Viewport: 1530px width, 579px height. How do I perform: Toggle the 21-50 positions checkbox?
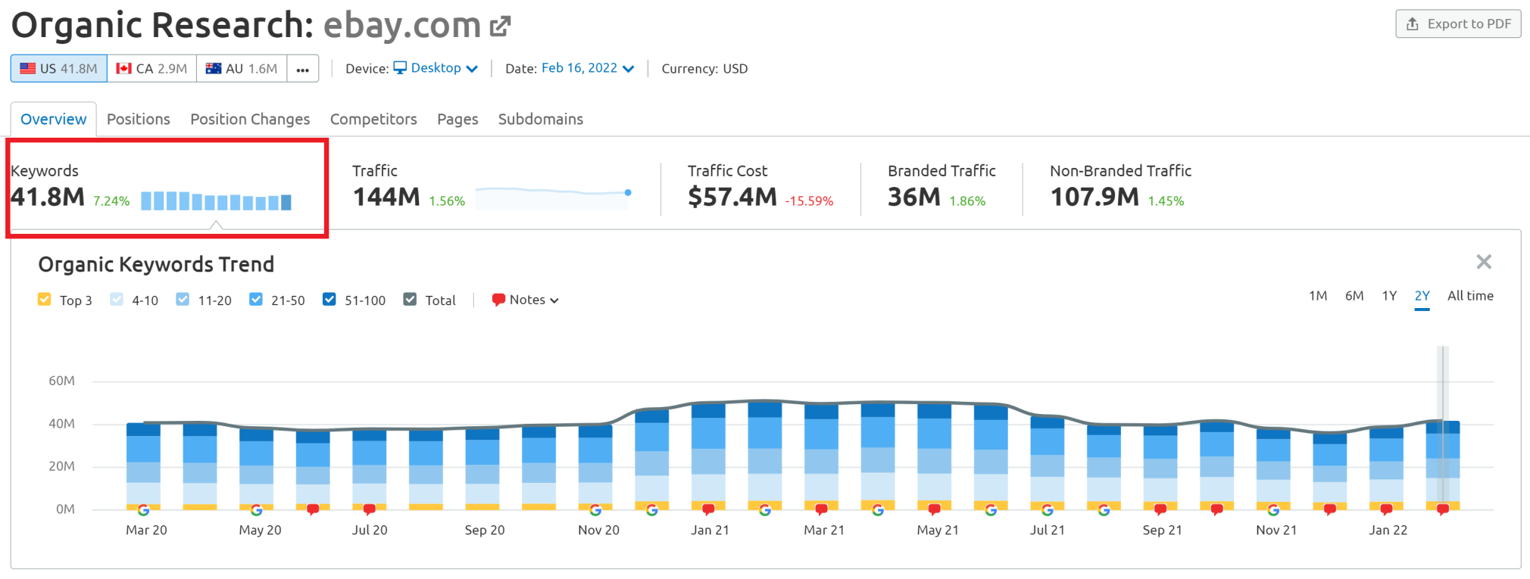point(256,300)
